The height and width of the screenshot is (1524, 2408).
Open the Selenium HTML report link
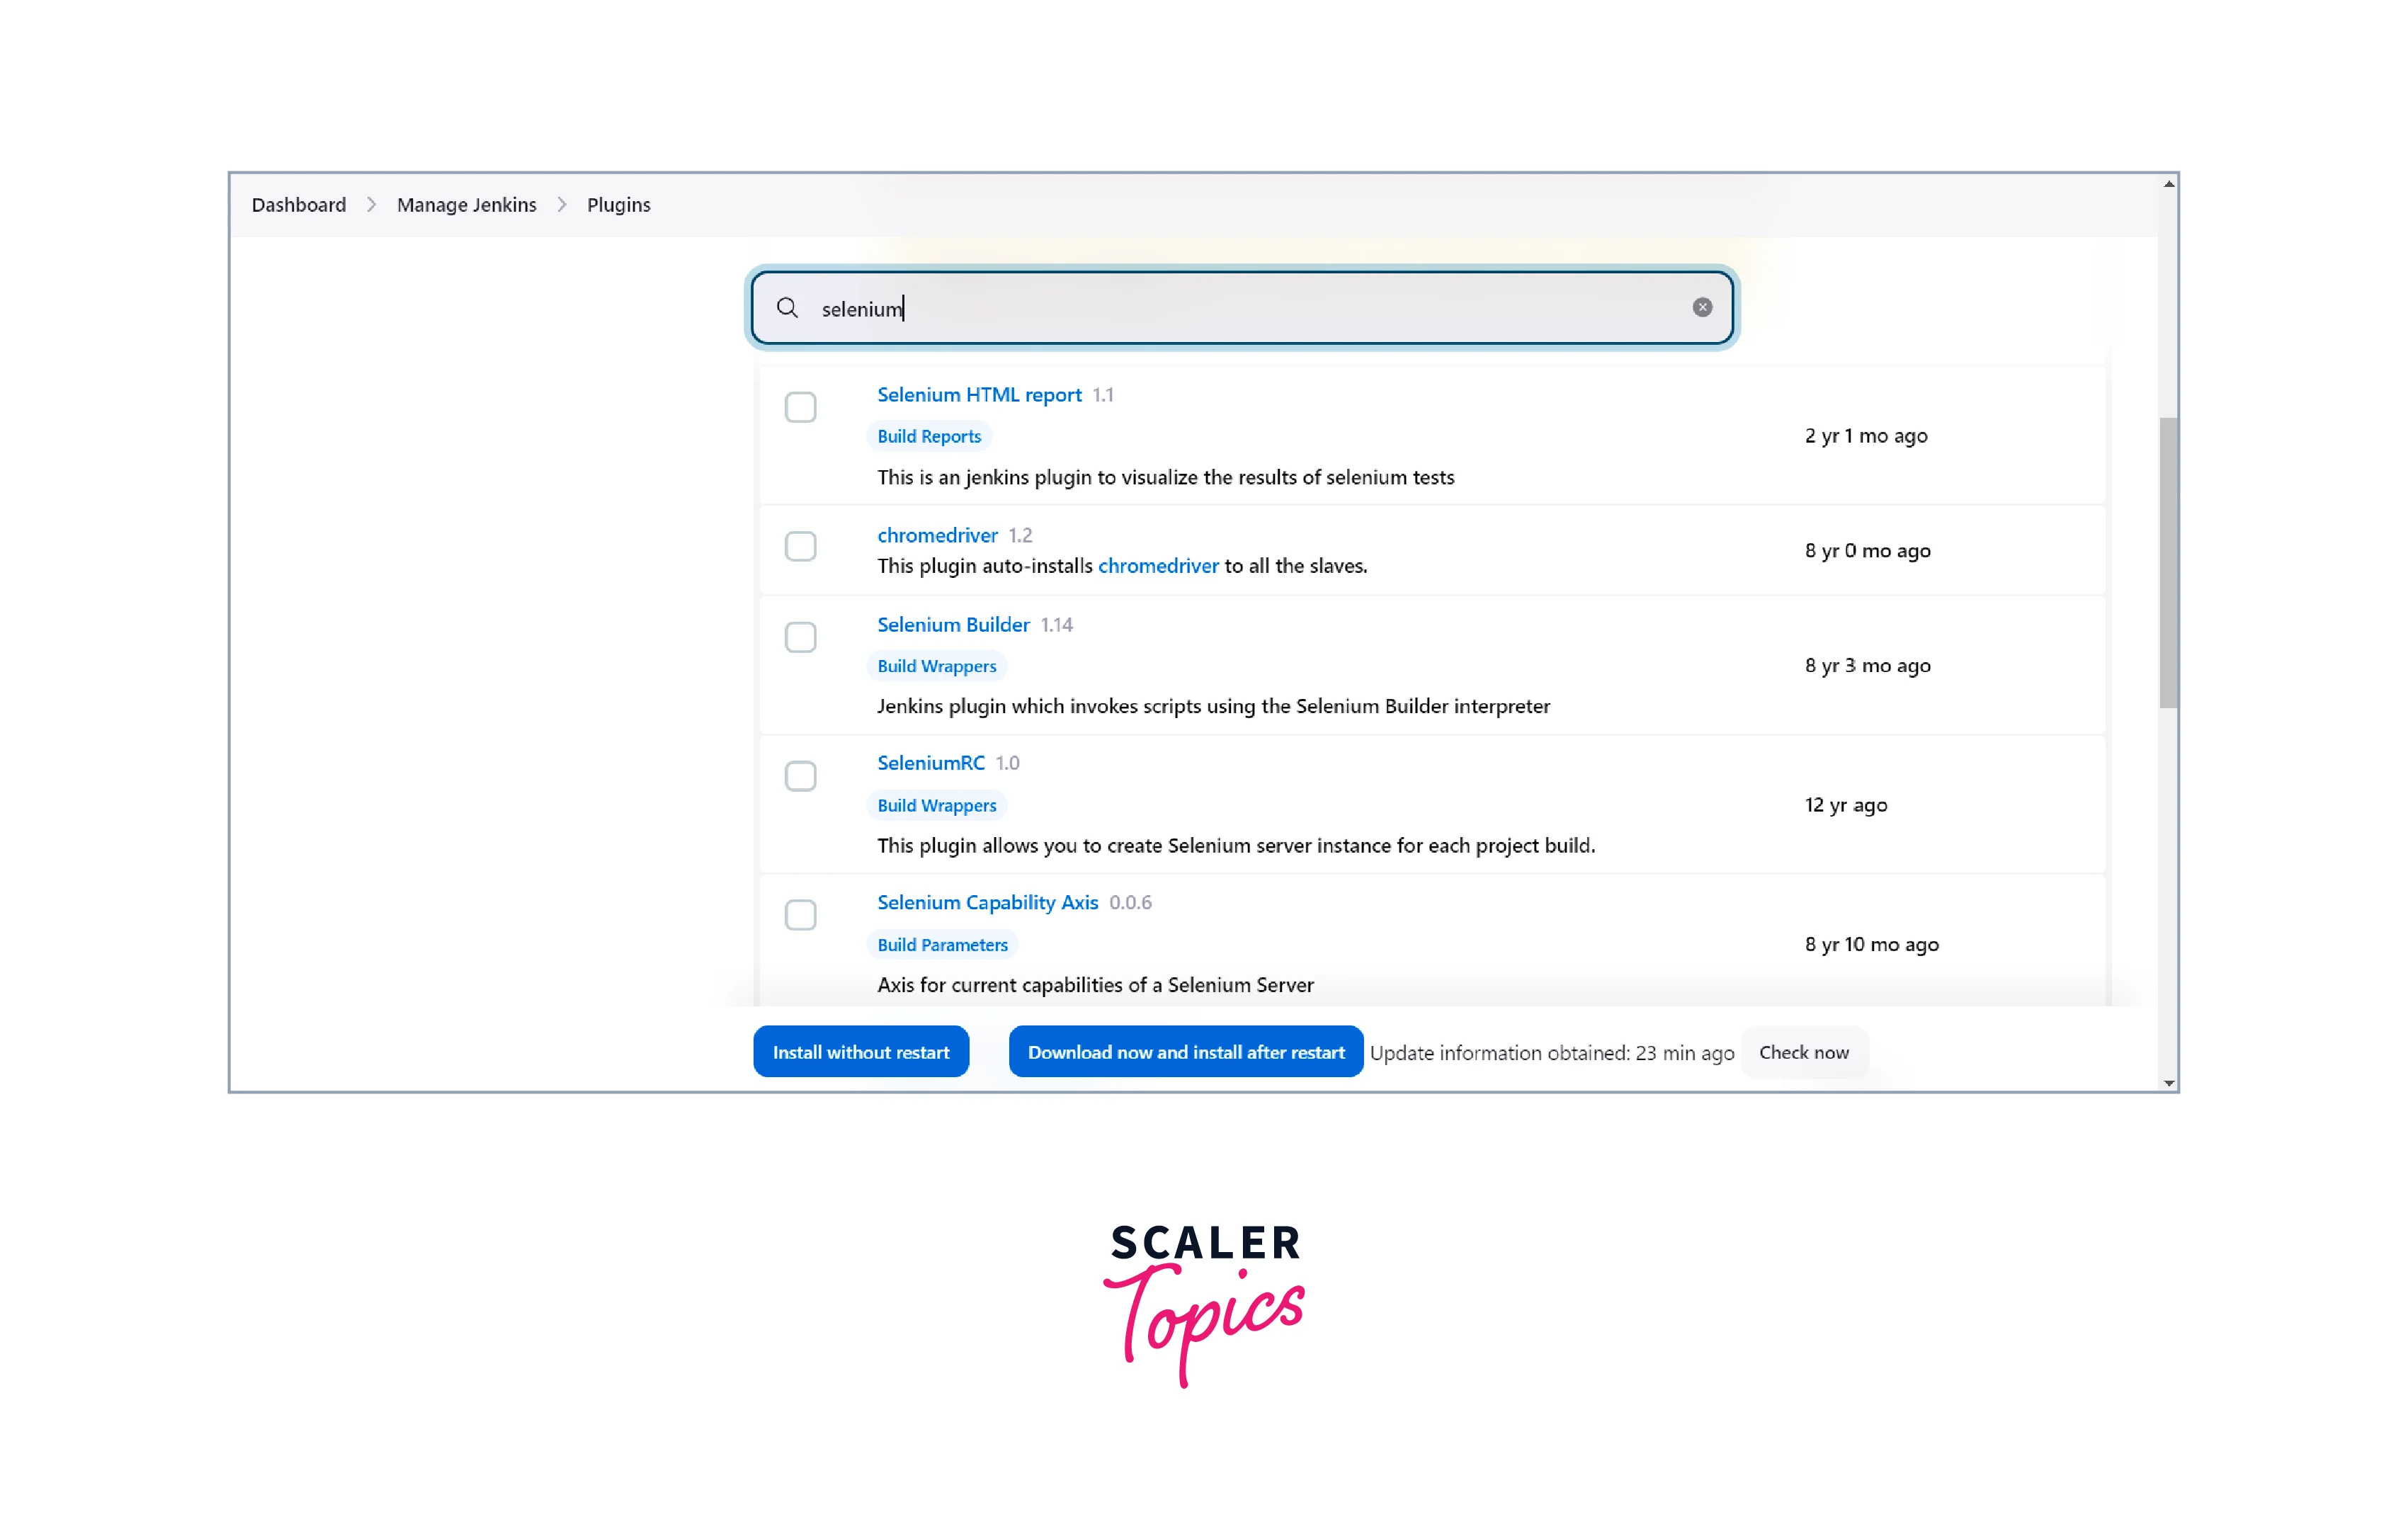[x=979, y=395]
